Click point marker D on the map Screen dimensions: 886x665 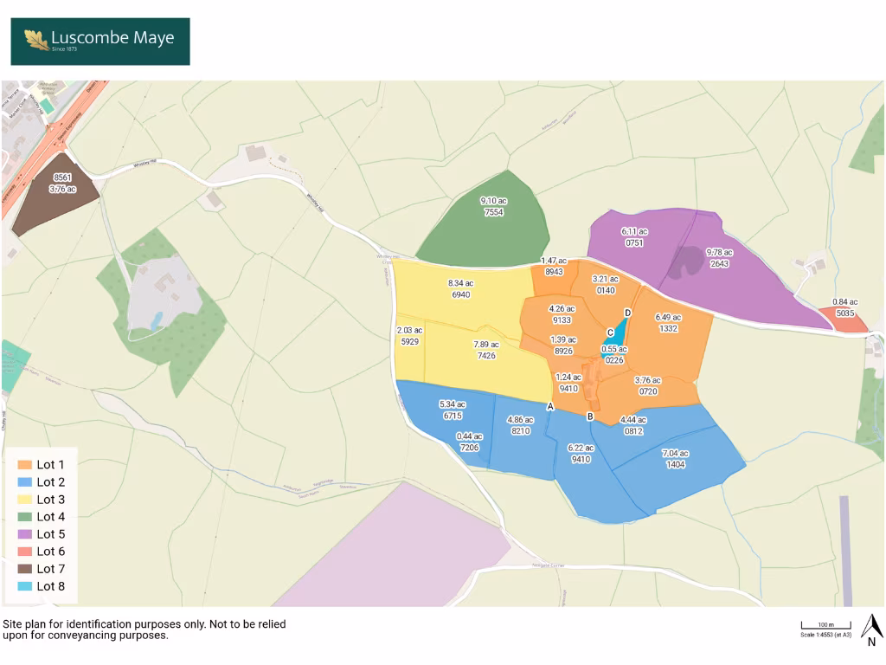coord(627,313)
